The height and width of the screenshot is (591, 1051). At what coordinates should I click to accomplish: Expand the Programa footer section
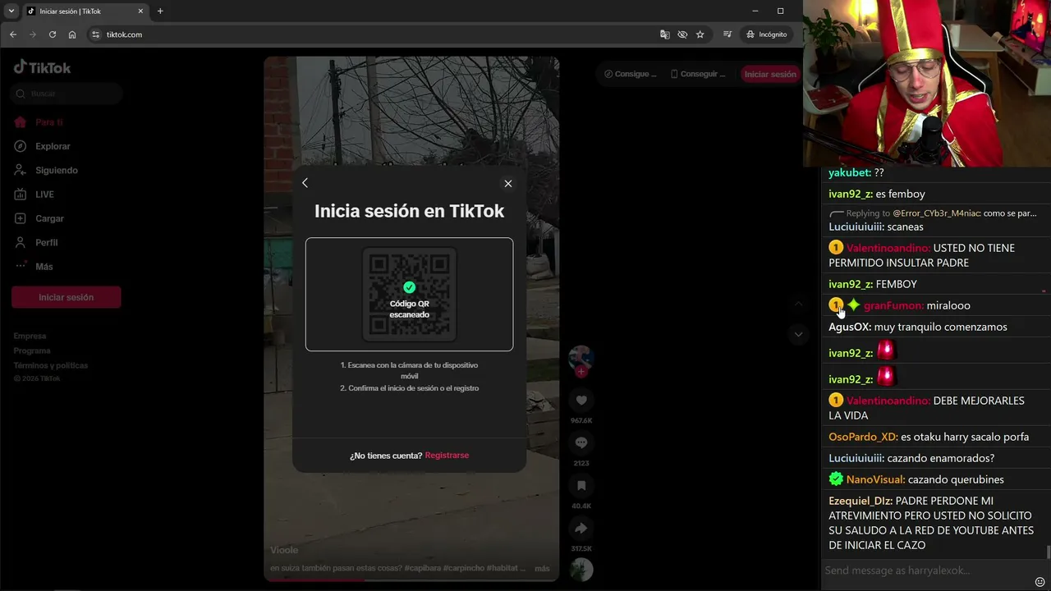click(x=32, y=350)
